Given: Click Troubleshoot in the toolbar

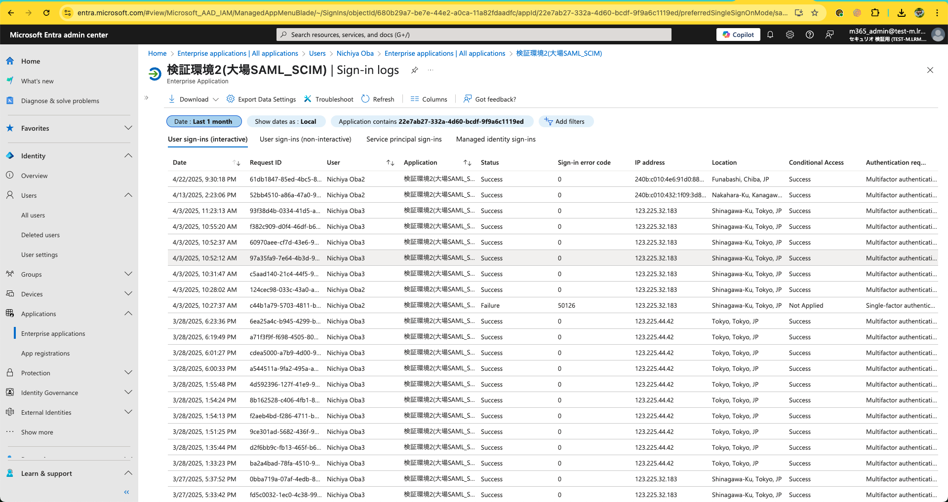Looking at the screenshot, I should (329, 99).
